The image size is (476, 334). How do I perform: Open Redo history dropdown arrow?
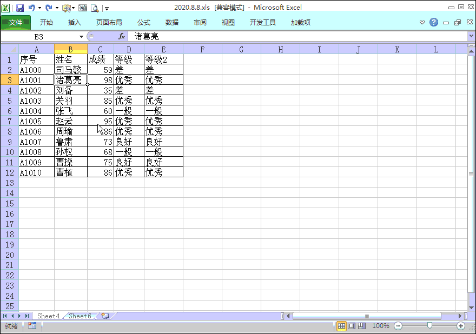(x=57, y=8)
